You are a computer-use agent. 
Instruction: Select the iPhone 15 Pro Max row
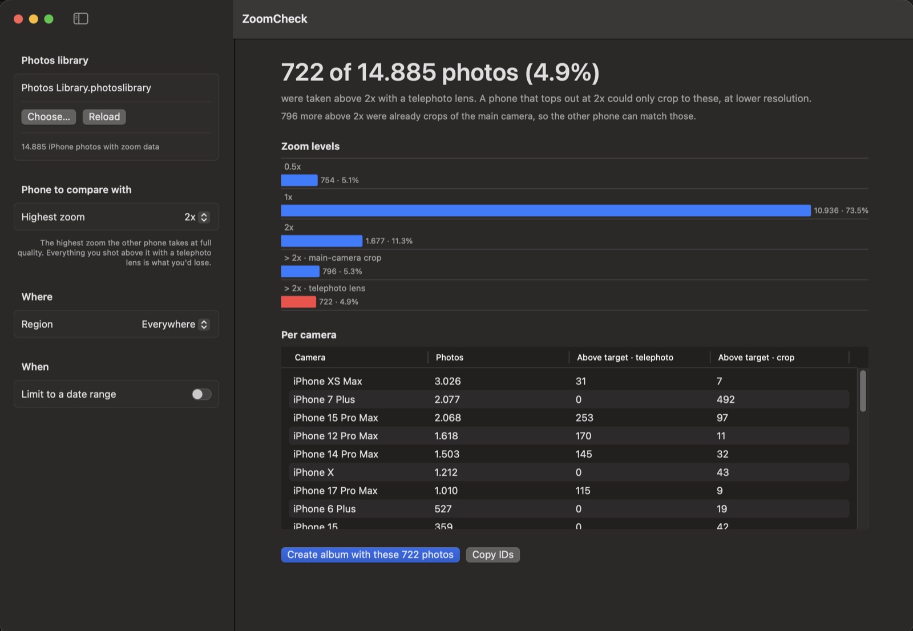click(568, 418)
